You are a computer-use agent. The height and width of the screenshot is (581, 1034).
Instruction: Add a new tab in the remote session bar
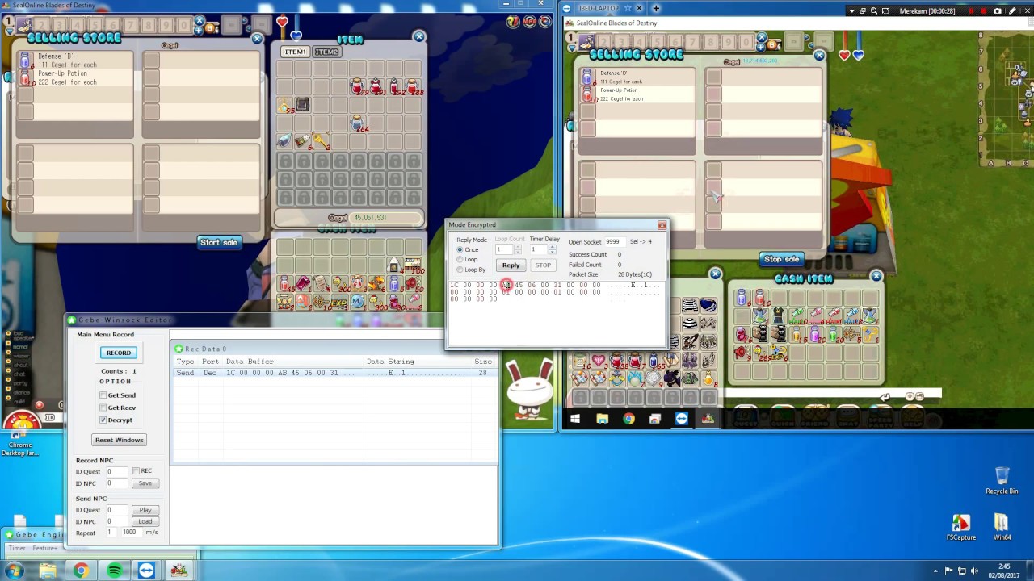(656, 8)
